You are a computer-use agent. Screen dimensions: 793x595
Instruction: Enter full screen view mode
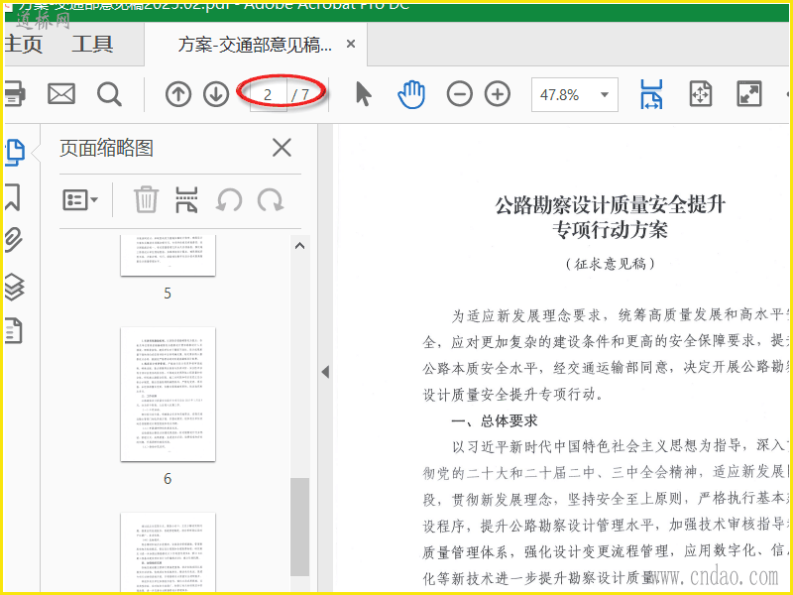tap(749, 94)
